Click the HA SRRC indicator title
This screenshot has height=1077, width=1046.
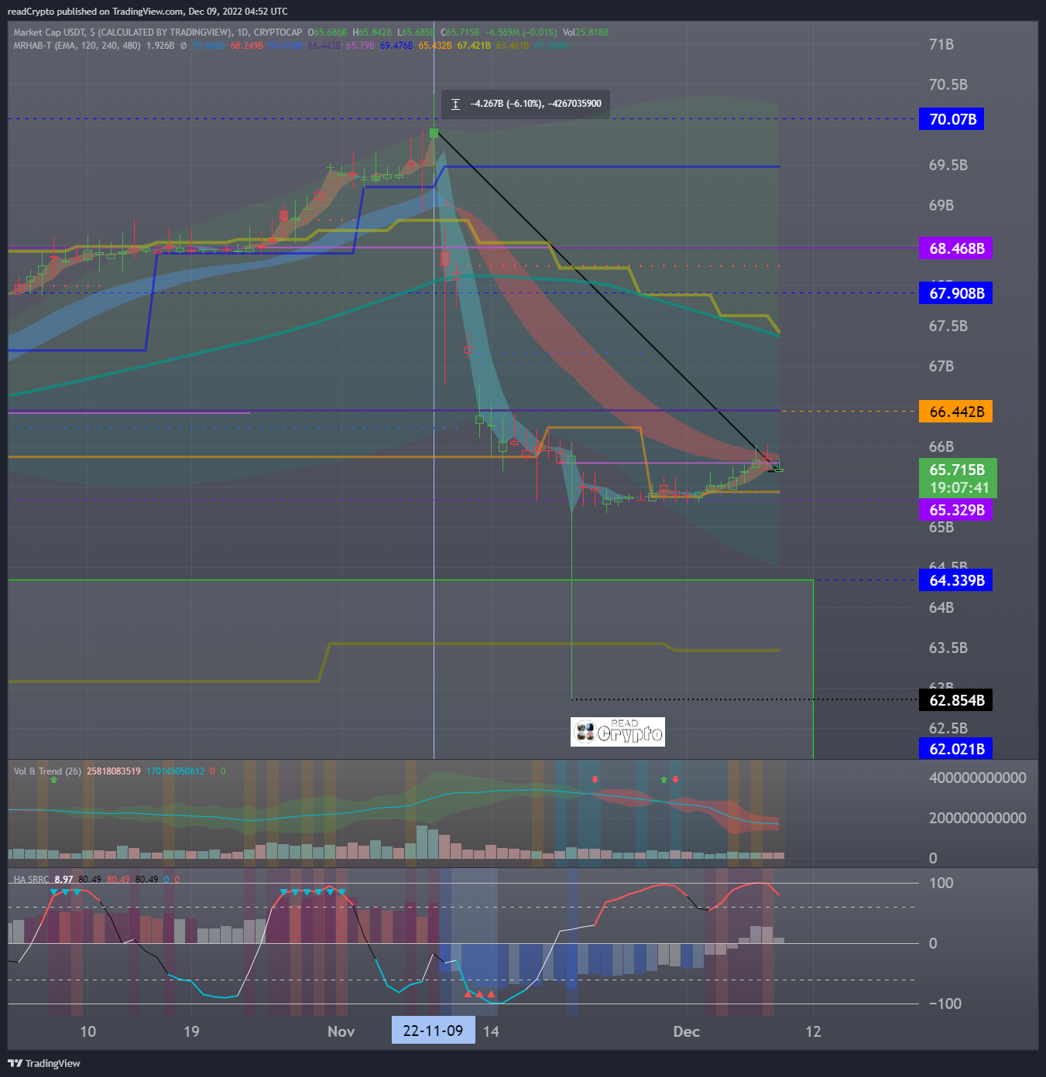(x=31, y=880)
